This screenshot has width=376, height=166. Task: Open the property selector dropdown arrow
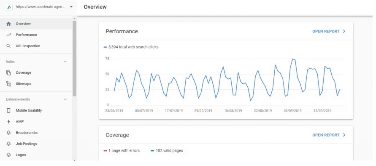point(71,7)
